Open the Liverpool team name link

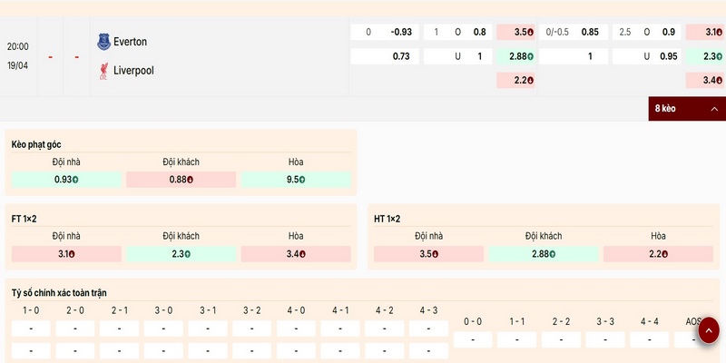(132, 70)
